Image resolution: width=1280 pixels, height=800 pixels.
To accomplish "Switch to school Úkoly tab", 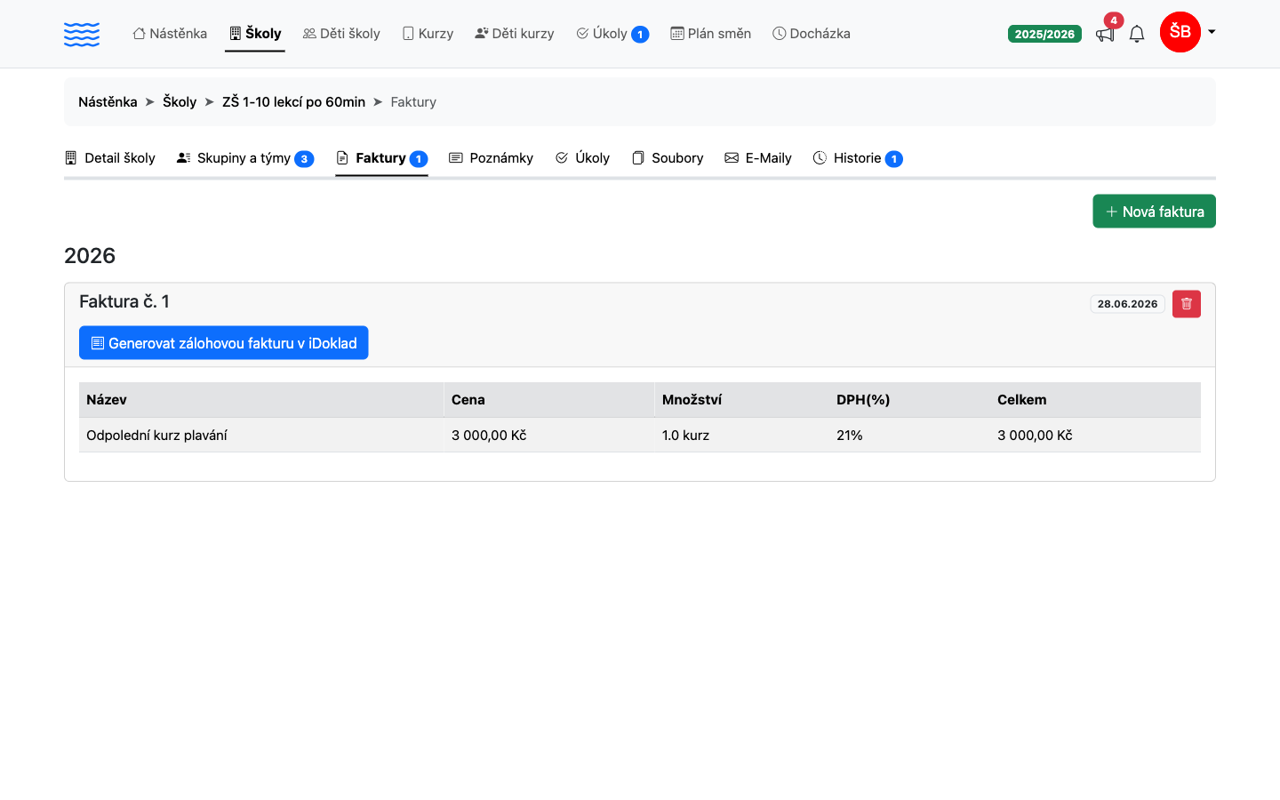I will click(582, 158).
